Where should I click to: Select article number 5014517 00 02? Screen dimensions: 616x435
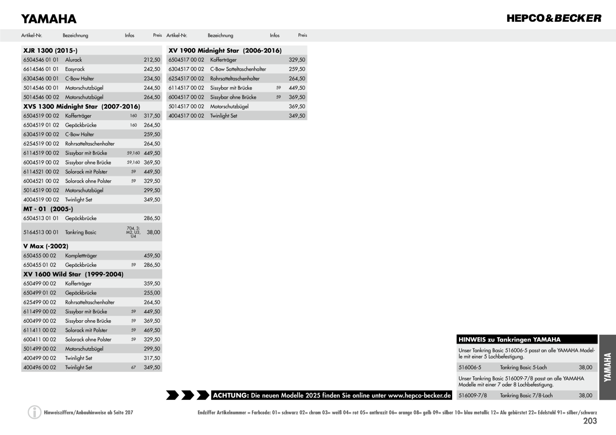(x=186, y=106)
